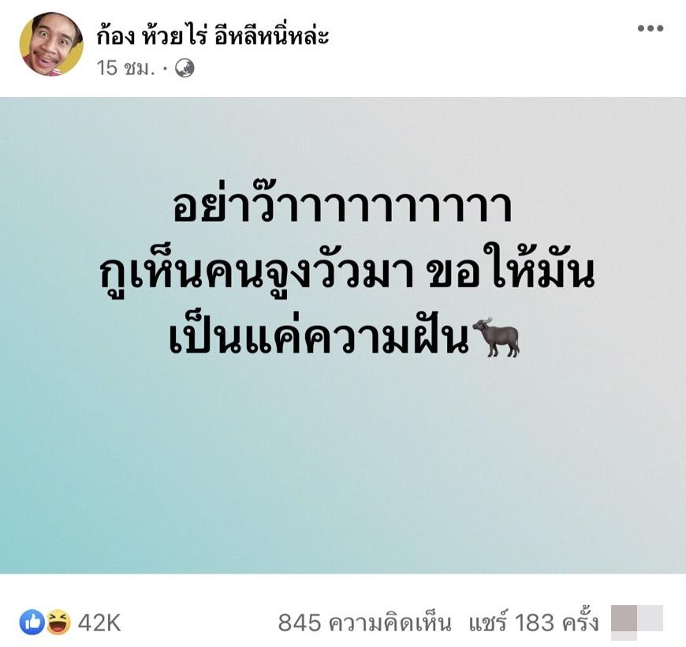Click the 15 ชม. post timestamp
This screenshot has height=647, width=686.
[126, 69]
